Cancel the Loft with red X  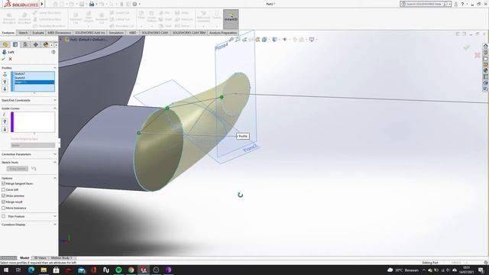coord(10,59)
